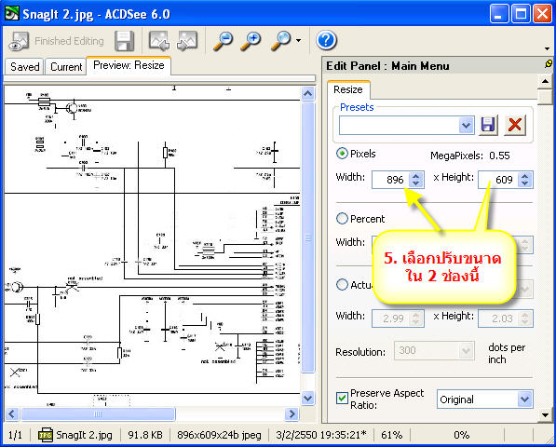Toggle the Preserve Aspect Ratio checkbox
Viewport: 556px width, 447px height.
click(x=342, y=398)
